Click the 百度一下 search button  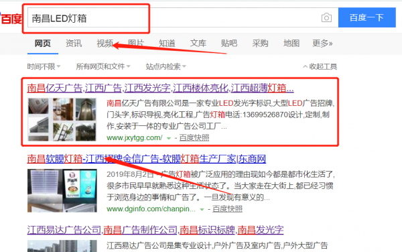pyautogui.click(x=367, y=17)
